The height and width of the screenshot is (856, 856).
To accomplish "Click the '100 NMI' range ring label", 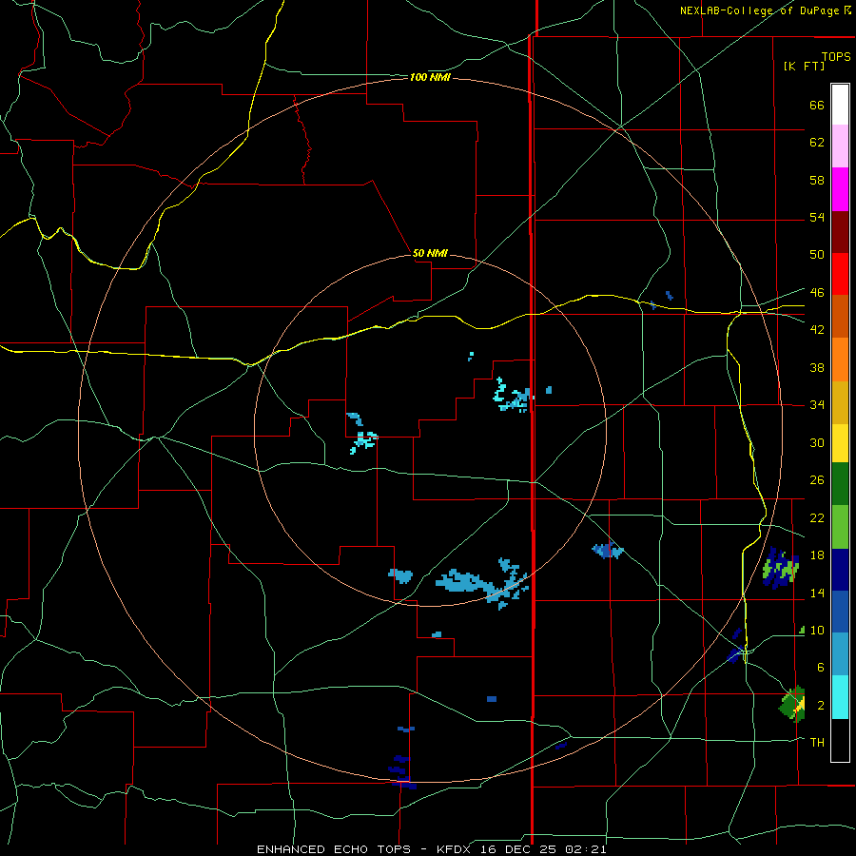I will point(430,78).
